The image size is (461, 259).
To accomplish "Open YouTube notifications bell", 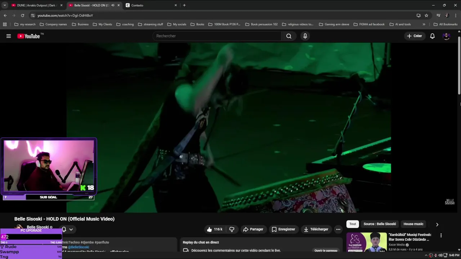I will 433,36.
